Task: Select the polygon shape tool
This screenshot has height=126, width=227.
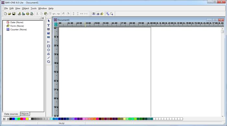Action: tap(49, 54)
